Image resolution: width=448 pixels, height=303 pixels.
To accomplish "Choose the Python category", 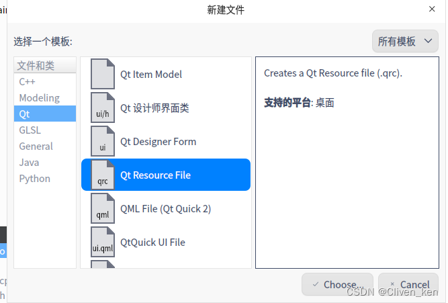I will [45, 178].
